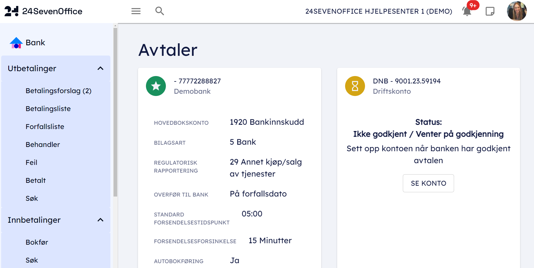Open Feil under Utbetalinger
This screenshot has width=534, height=268.
click(x=31, y=163)
